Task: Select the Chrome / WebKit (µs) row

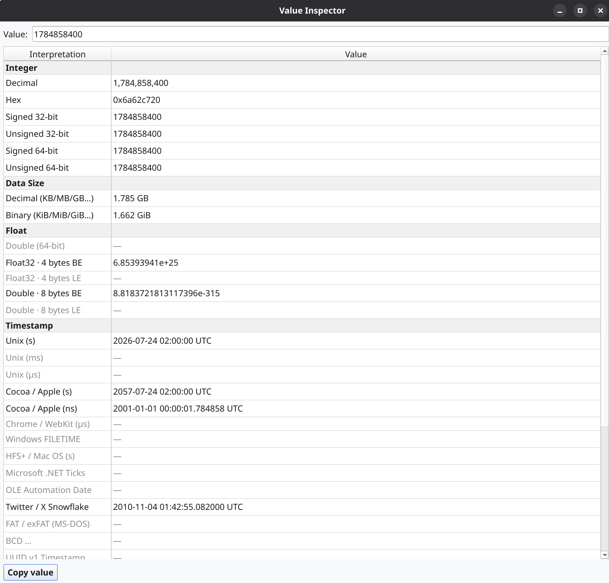Action: click(302, 424)
